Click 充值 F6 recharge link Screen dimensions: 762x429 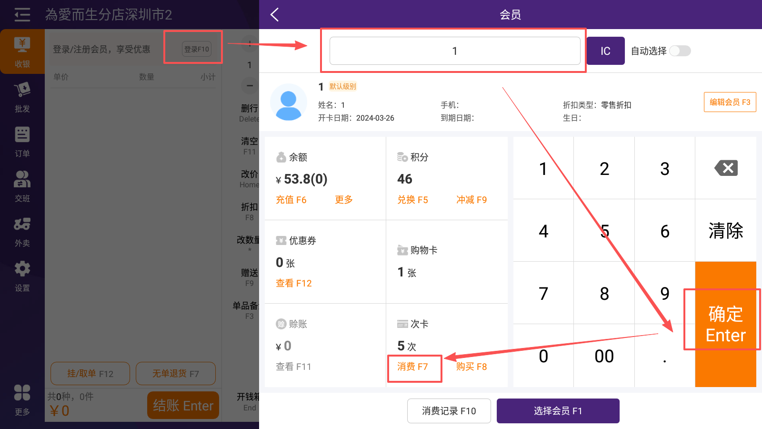pyautogui.click(x=291, y=200)
